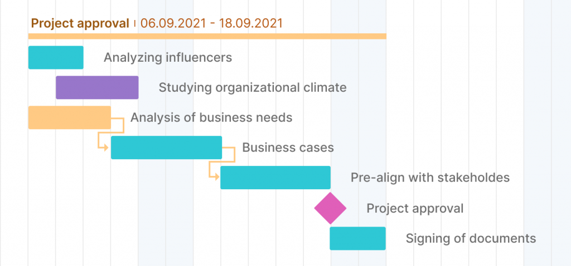Select the orange Analysis of business needs bar

point(69,117)
